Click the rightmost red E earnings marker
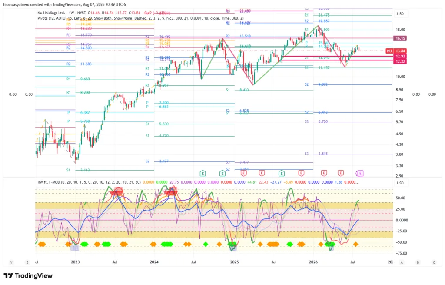The height and width of the screenshot is (285, 445). (341, 173)
